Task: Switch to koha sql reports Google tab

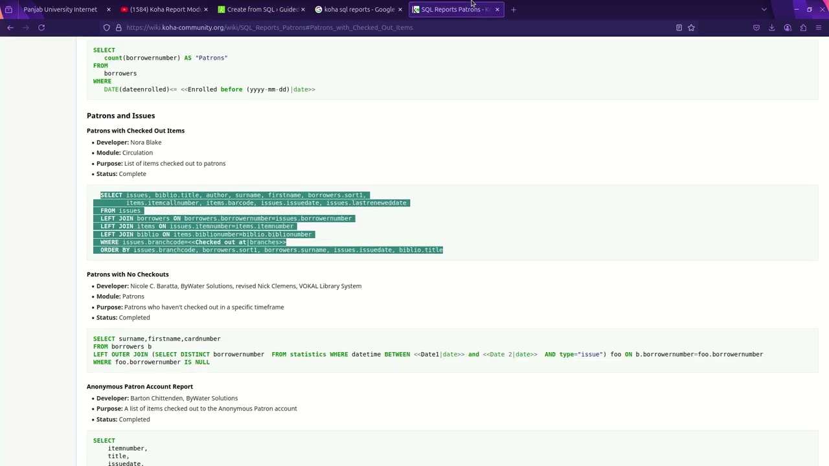Action: (359, 10)
